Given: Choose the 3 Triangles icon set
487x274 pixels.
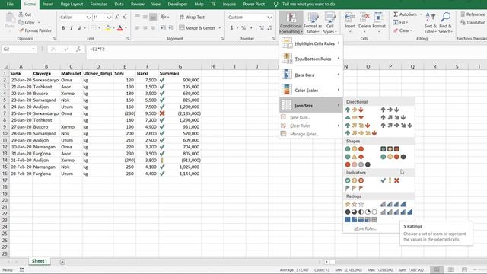Looking at the screenshot, I should (x=354, y=117).
